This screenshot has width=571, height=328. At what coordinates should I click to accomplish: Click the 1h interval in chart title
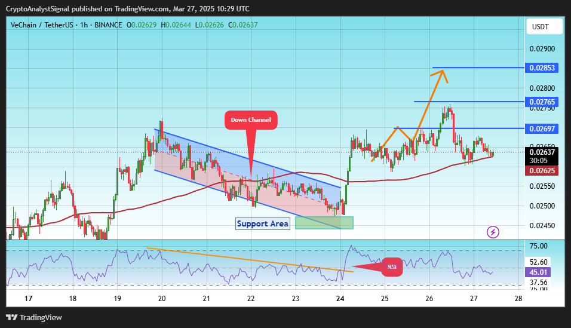pos(84,25)
